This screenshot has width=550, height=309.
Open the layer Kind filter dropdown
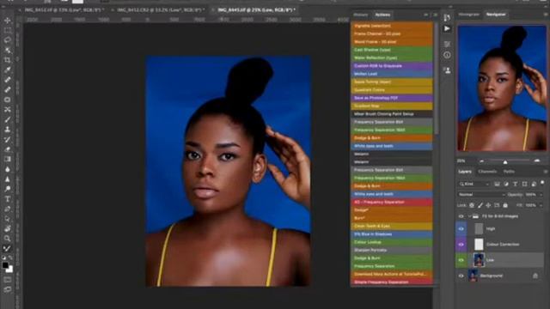pyautogui.click(x=474, y=184)
